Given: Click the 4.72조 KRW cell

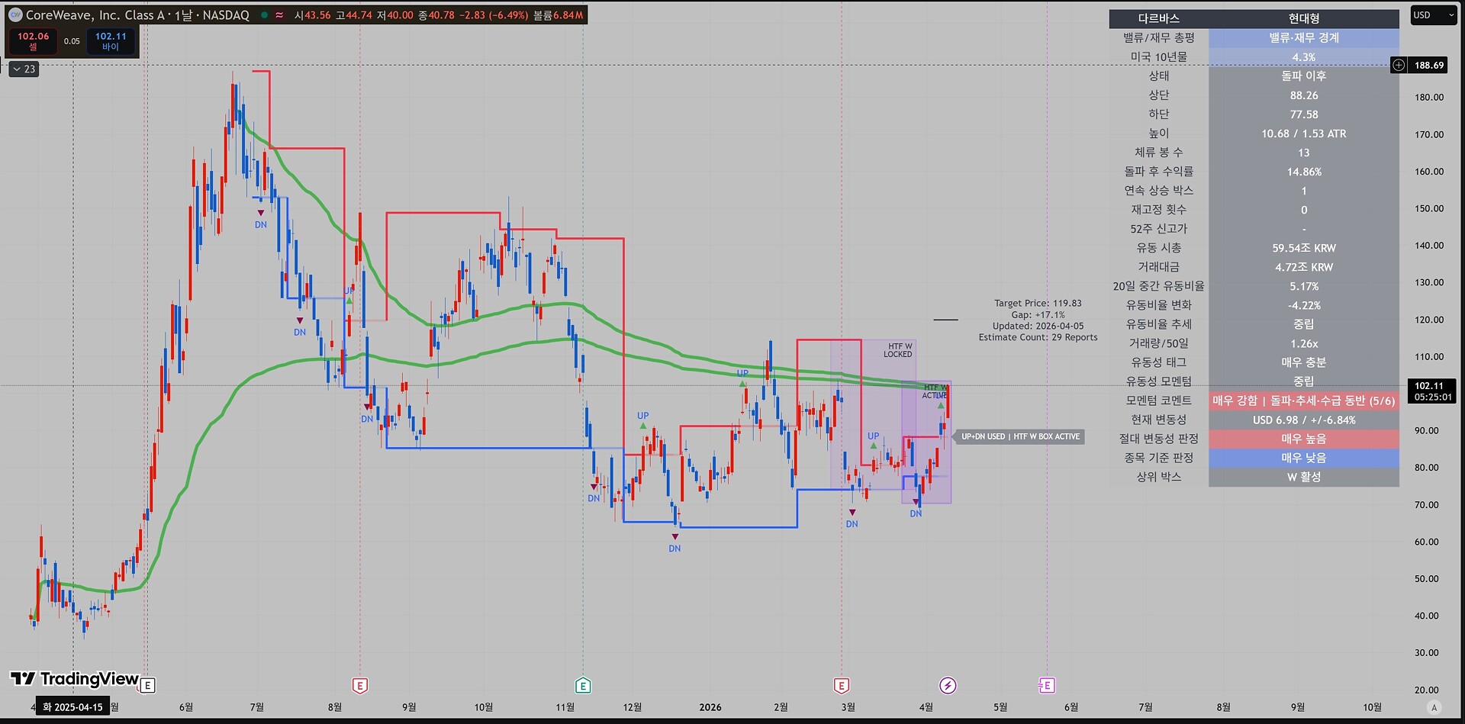Looking at the screenshot, I should click(x=1304, y=266).
